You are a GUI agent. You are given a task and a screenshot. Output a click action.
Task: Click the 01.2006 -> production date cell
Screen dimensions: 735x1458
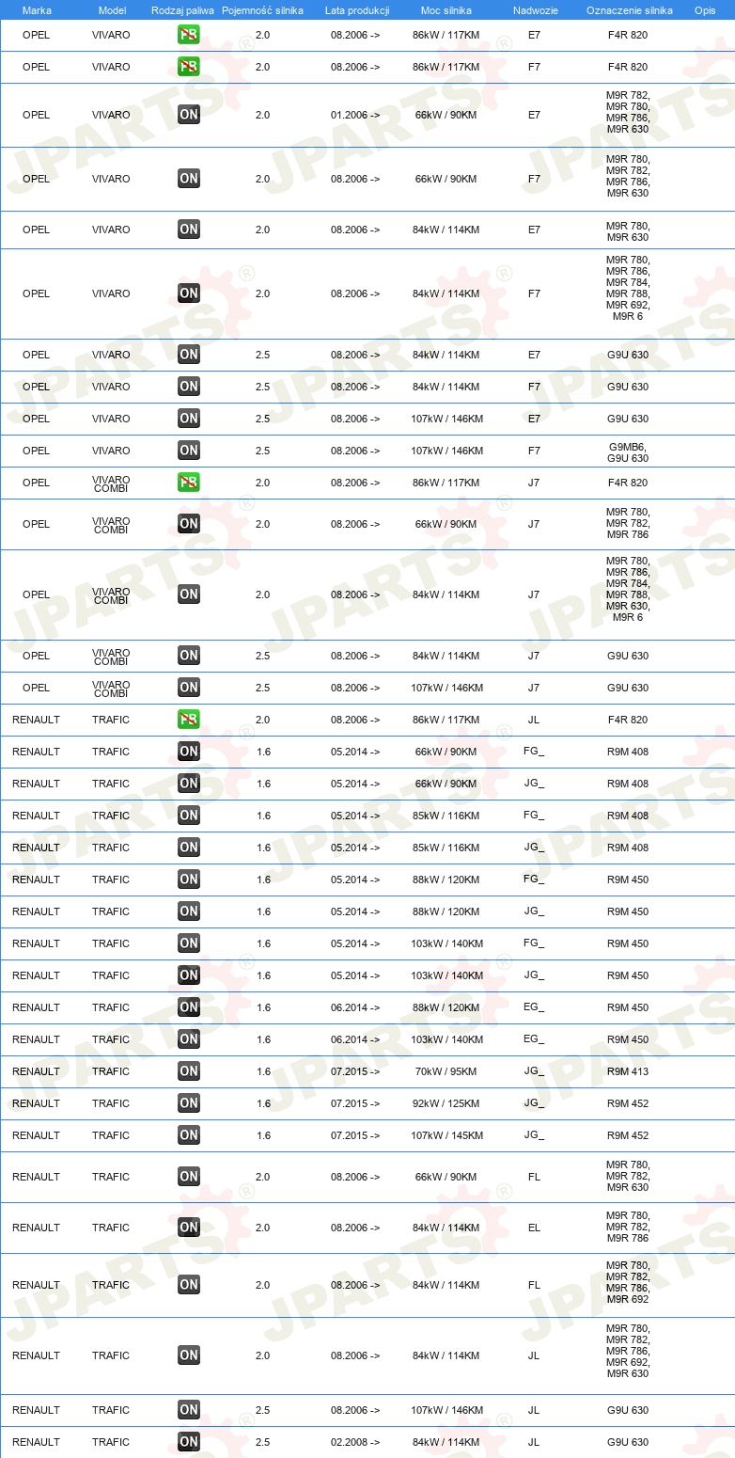pos(355,115)
